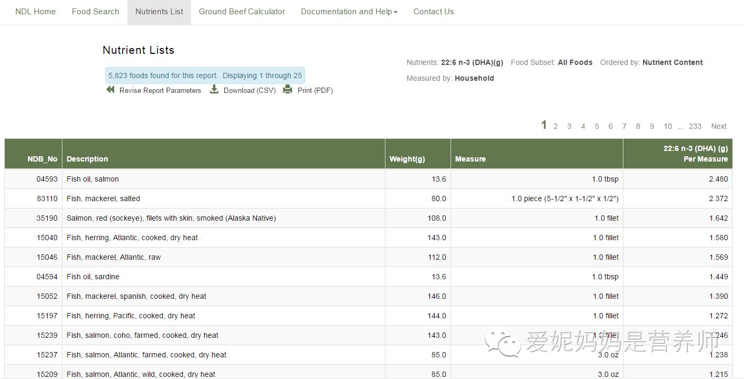The width and height of the screenshot is (744, 379).
Task: Click NDB number 83110
Action: (x=47, y=198)
